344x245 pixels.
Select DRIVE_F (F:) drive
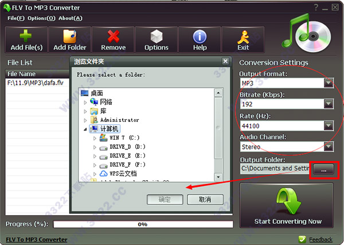(x=127, y=165)
